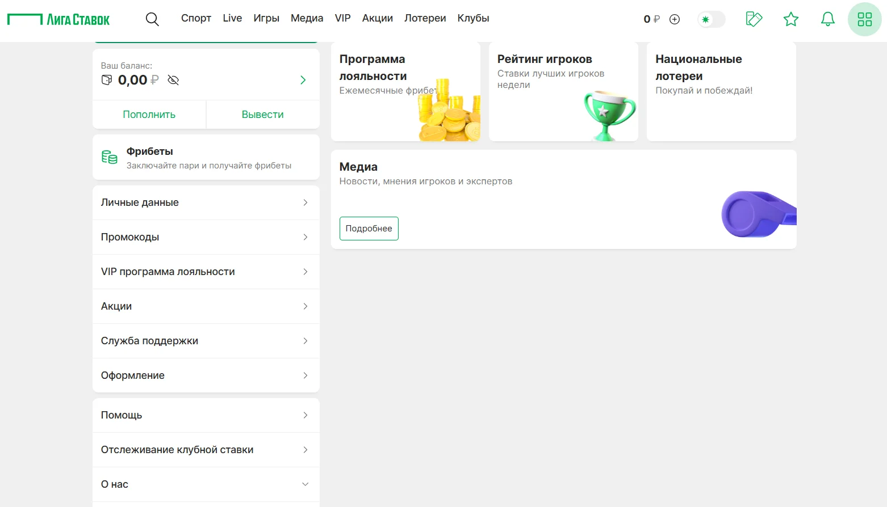Open the green grid menu icon
The image size is (887, 507).
[x=864, y=19]
